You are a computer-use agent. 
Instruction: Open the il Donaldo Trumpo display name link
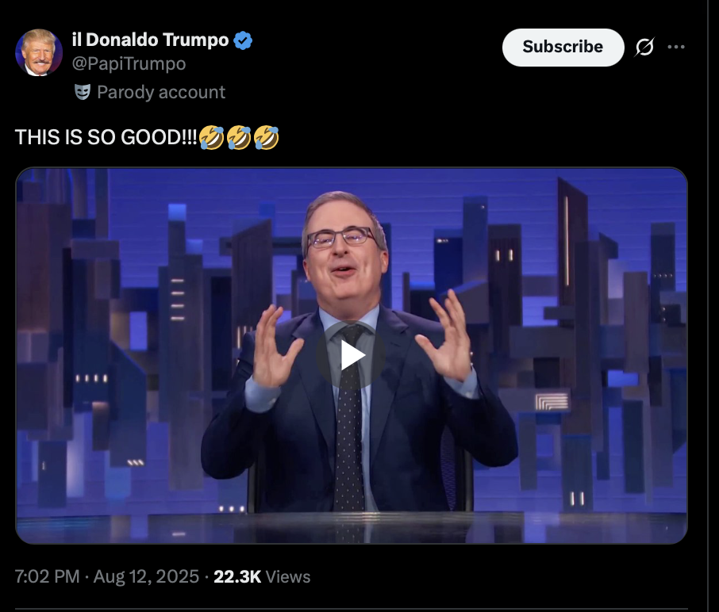tap(151, 40)
